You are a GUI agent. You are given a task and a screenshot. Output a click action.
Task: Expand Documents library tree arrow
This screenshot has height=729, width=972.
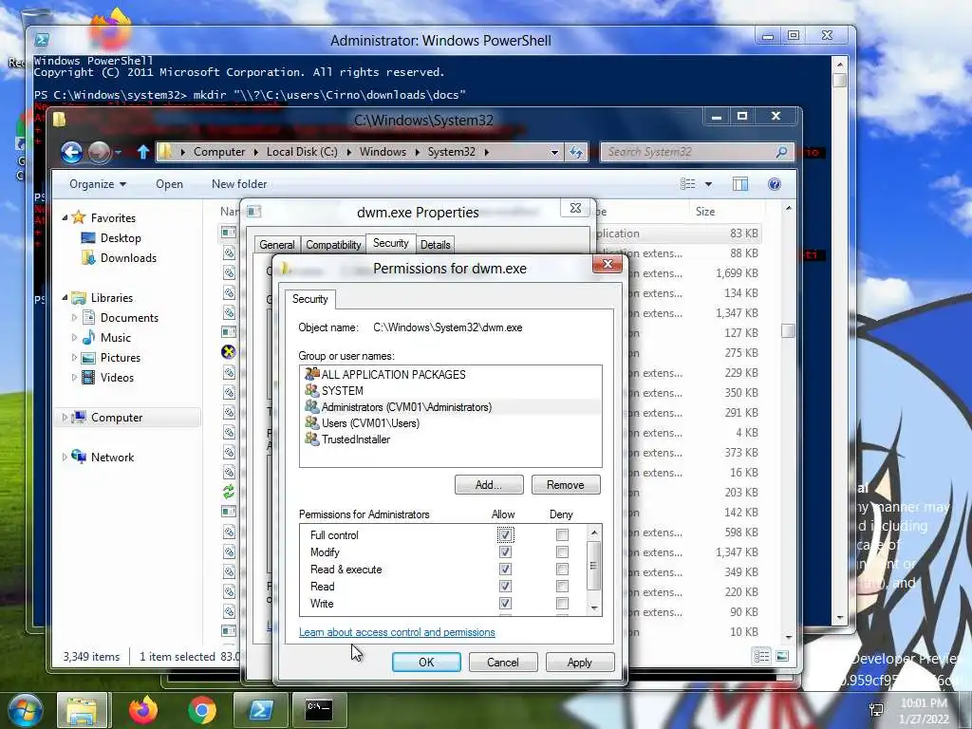click(74, 318)
